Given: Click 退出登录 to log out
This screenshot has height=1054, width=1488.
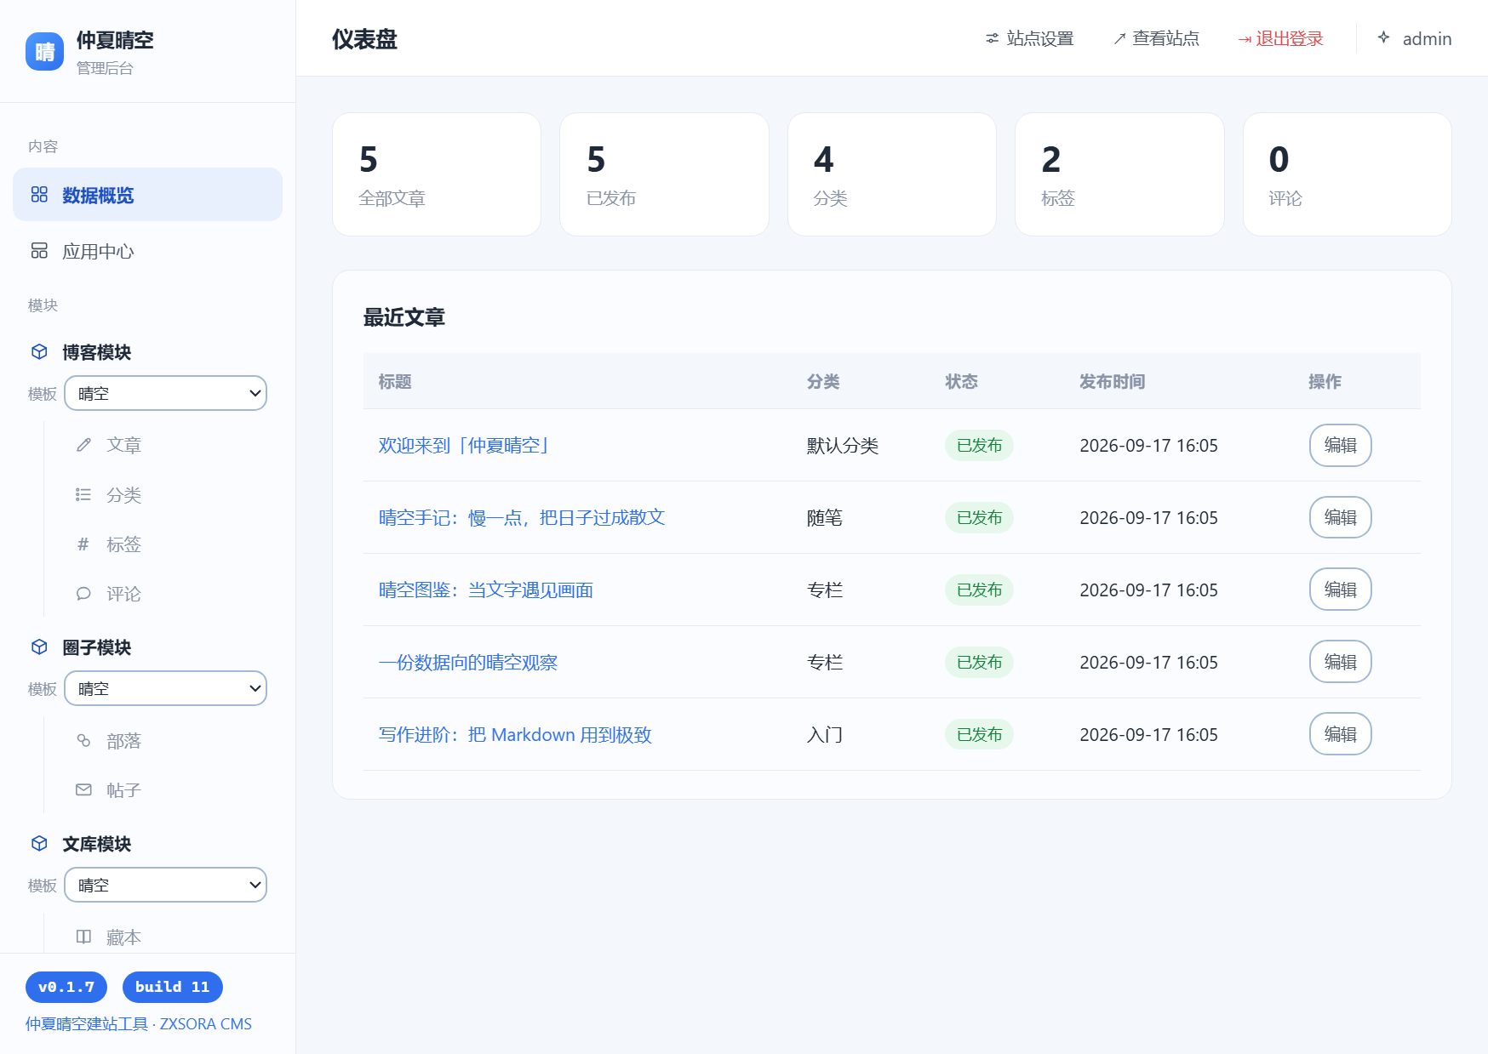Looking at the screenshot, I should (1280, 38).
